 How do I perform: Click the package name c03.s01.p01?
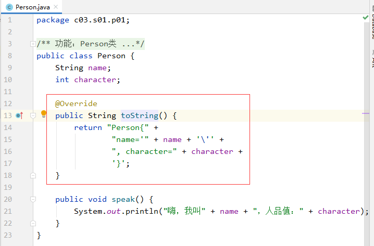pyautogui.click(x=99, y=20)
